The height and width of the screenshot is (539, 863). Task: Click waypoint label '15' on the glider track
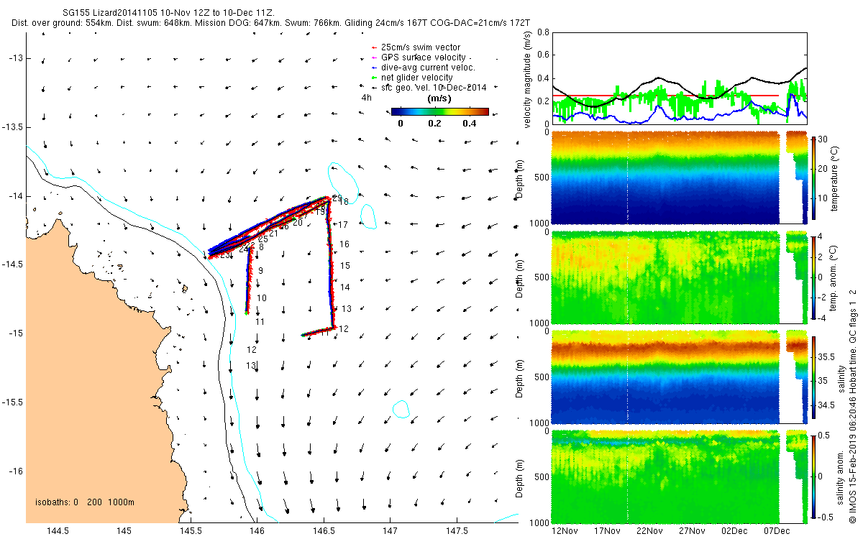345,266
